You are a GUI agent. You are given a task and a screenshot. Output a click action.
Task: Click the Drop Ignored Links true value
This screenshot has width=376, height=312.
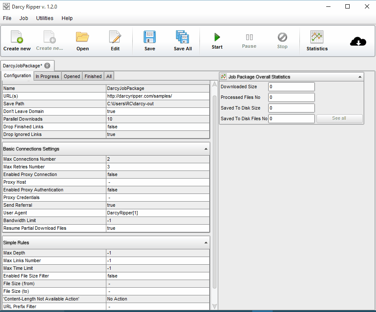(x=111, y=135)
